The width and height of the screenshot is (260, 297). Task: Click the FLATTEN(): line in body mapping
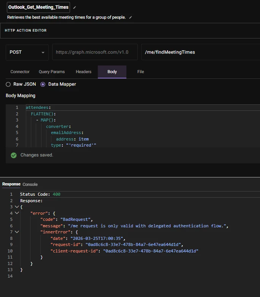pyautogui.click(x=43, y=114)
